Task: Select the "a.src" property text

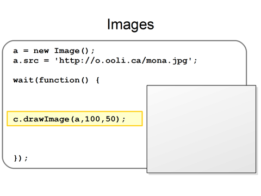Action: [x=26, y=60]
